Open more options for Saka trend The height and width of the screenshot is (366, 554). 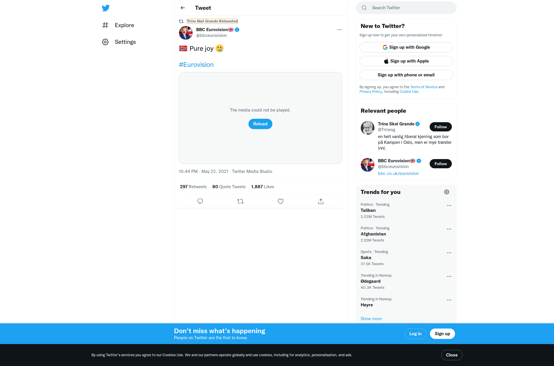coord(449,253)
